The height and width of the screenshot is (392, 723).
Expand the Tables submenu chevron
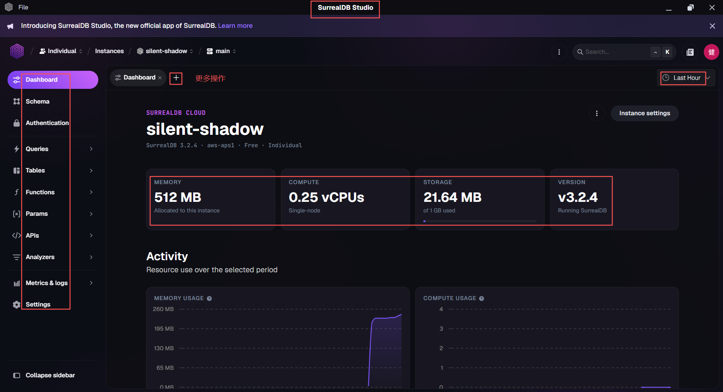tap(91, 171)
